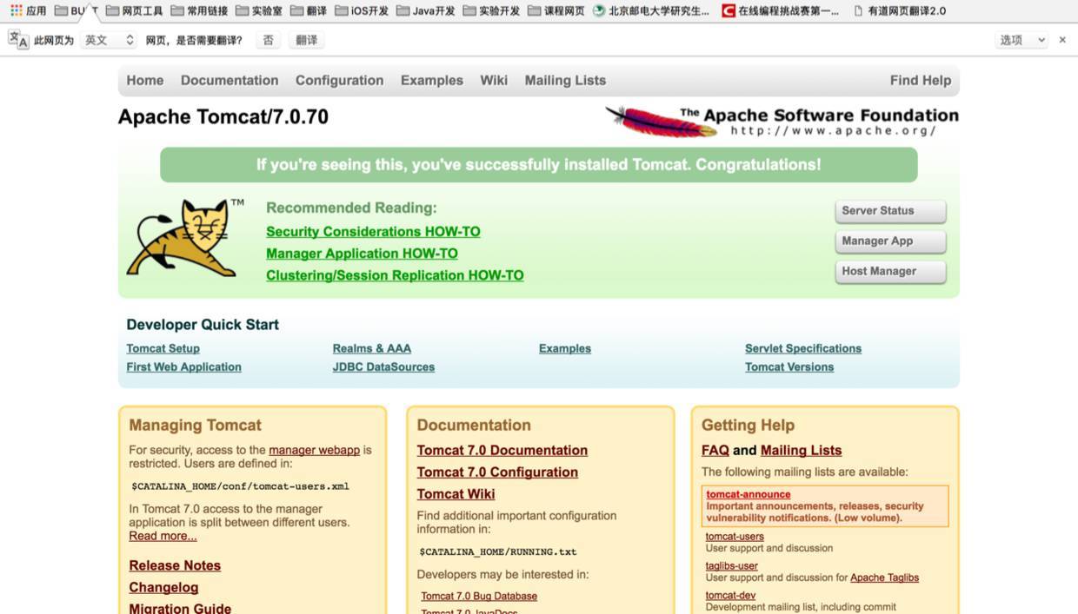The image size is (1078, 614).
Task: Open the Realms & AAA link
Action: [x=371, y=348]
